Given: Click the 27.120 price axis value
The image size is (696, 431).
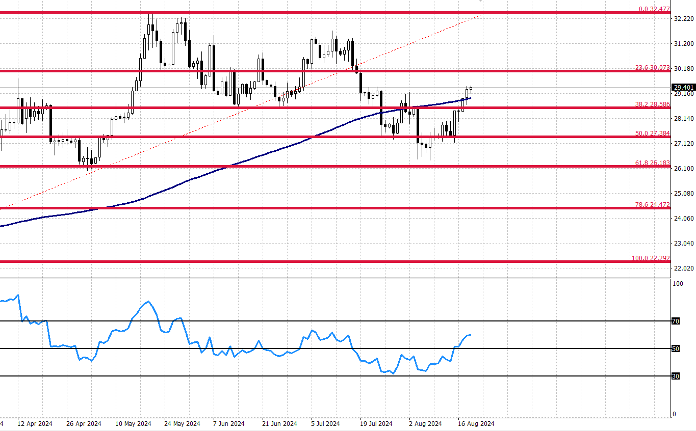Looking at the screenshot, I should pyautogui.click(x=683, y=144).
